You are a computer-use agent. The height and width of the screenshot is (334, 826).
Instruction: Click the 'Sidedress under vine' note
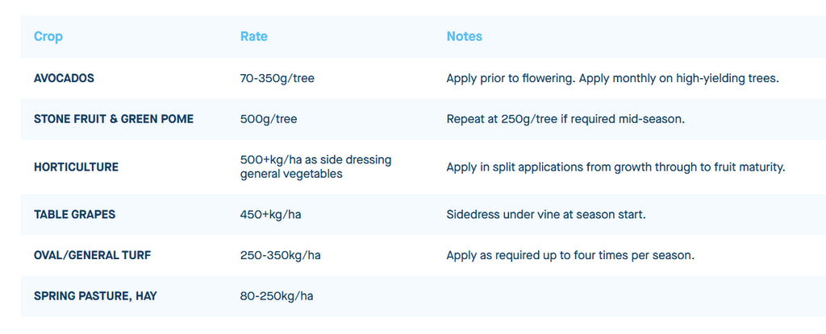[x=546, y=215]
